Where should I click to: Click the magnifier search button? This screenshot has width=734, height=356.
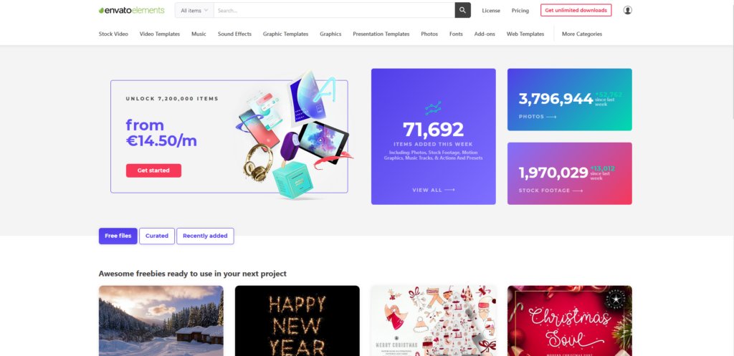point(462,10)
